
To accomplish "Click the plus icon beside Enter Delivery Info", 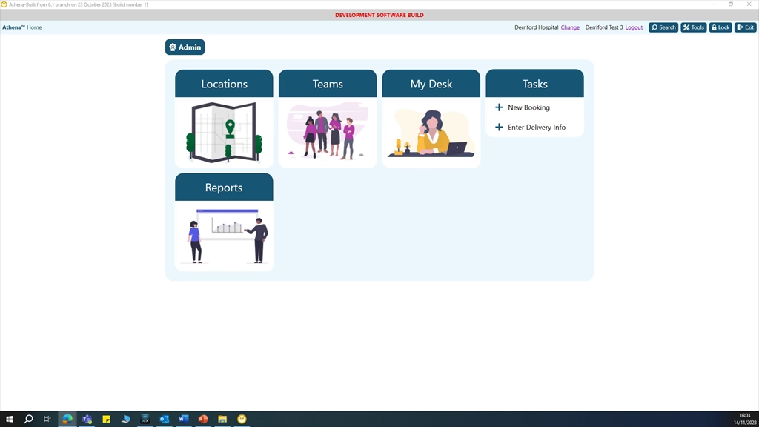I will 499,128.
